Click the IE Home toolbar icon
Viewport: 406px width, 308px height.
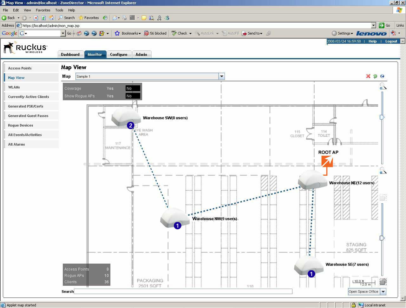tap(51, 18)
